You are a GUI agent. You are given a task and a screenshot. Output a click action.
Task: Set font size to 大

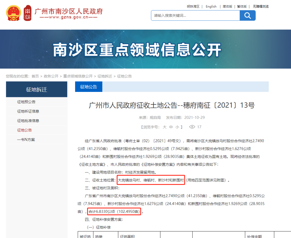pos(165,127)
